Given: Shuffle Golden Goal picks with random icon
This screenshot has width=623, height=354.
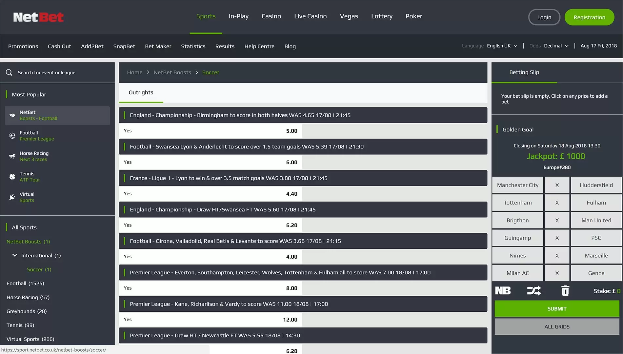Looking at the screenshot, I should point(534,291).
